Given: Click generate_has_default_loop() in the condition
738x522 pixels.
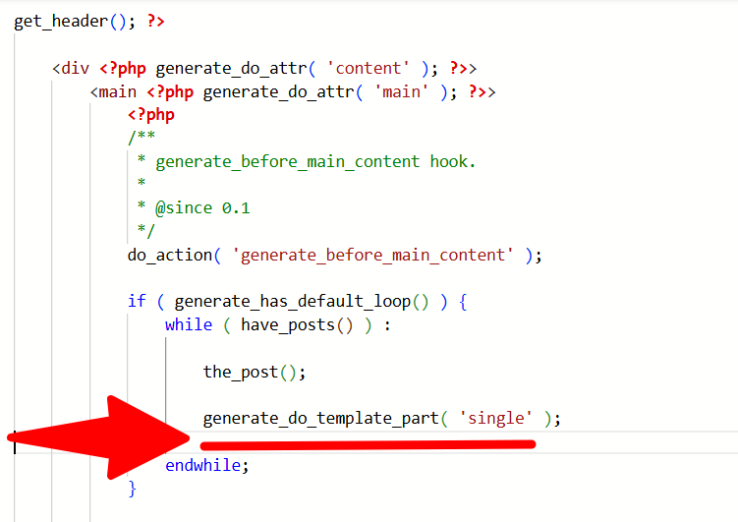Looking at the screenshot, I should click(302, 301).
